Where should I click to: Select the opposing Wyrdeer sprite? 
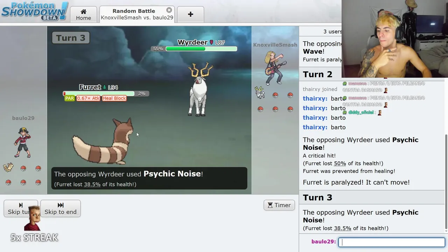pyautogui.click(x=199, y=90)
